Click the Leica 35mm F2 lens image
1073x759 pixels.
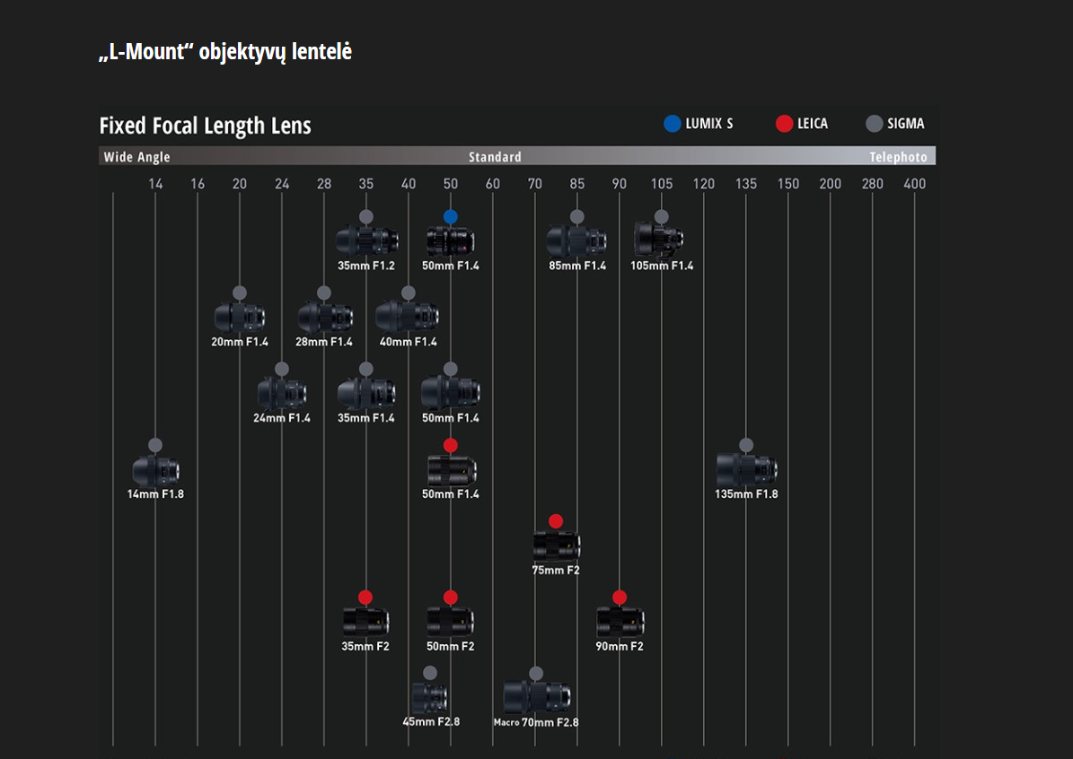tap(366, 622)
